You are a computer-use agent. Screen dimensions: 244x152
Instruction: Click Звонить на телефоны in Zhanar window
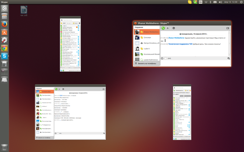(147, 64)
